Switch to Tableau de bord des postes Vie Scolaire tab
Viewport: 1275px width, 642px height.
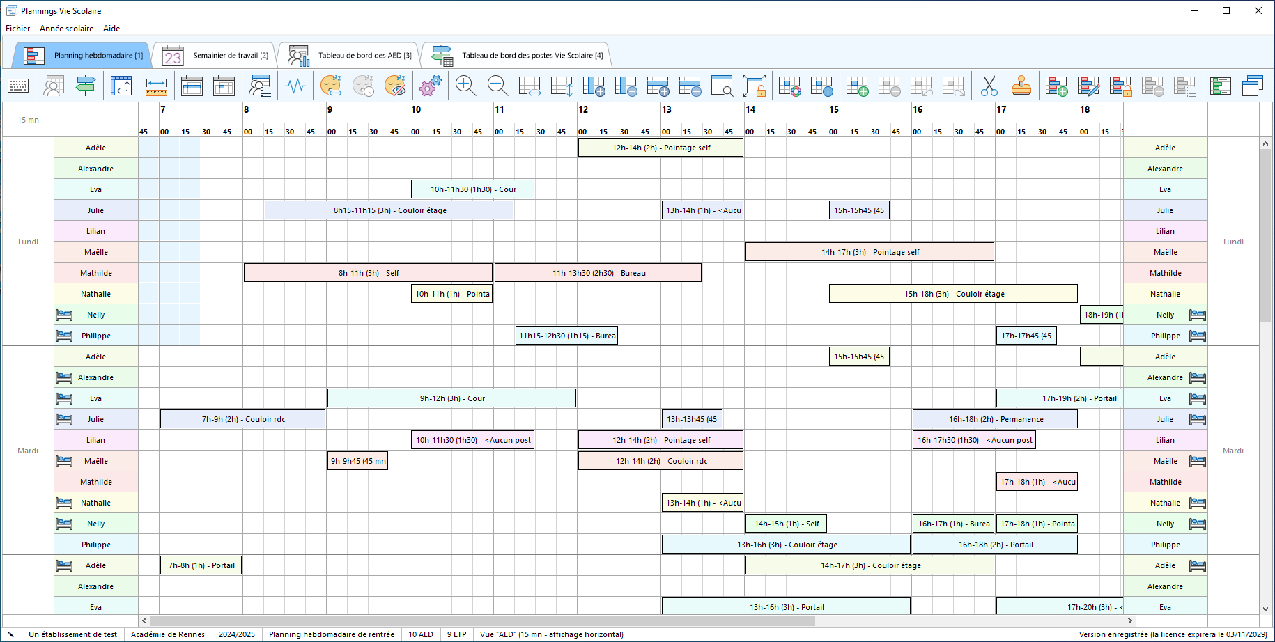tap(516, 56)
